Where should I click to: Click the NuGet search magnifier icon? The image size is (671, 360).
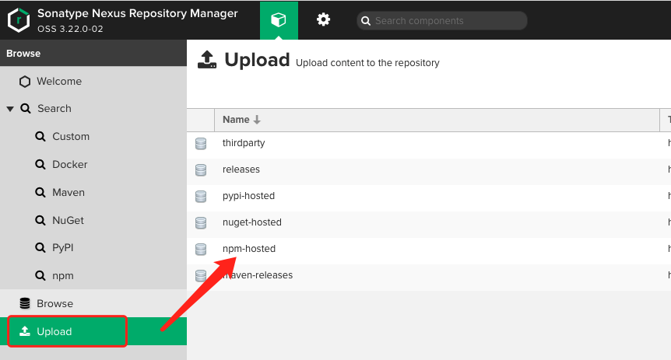(40, 220)
